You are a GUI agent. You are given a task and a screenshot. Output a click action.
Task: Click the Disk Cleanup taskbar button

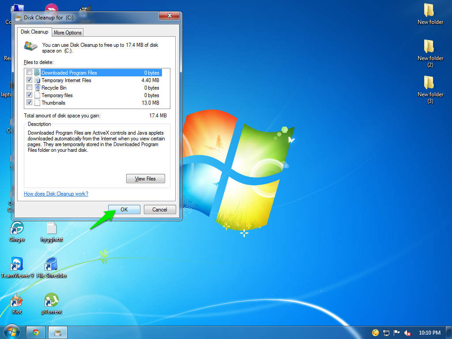point(58,332)
